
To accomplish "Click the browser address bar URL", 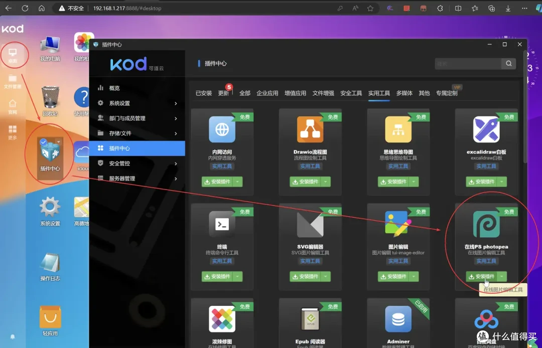I will pyautogui.click(x=127, y=9).
